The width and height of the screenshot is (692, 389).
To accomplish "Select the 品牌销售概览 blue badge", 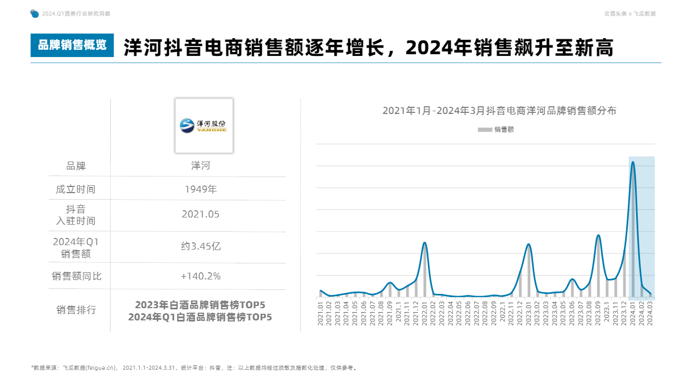I will point(72,45).
